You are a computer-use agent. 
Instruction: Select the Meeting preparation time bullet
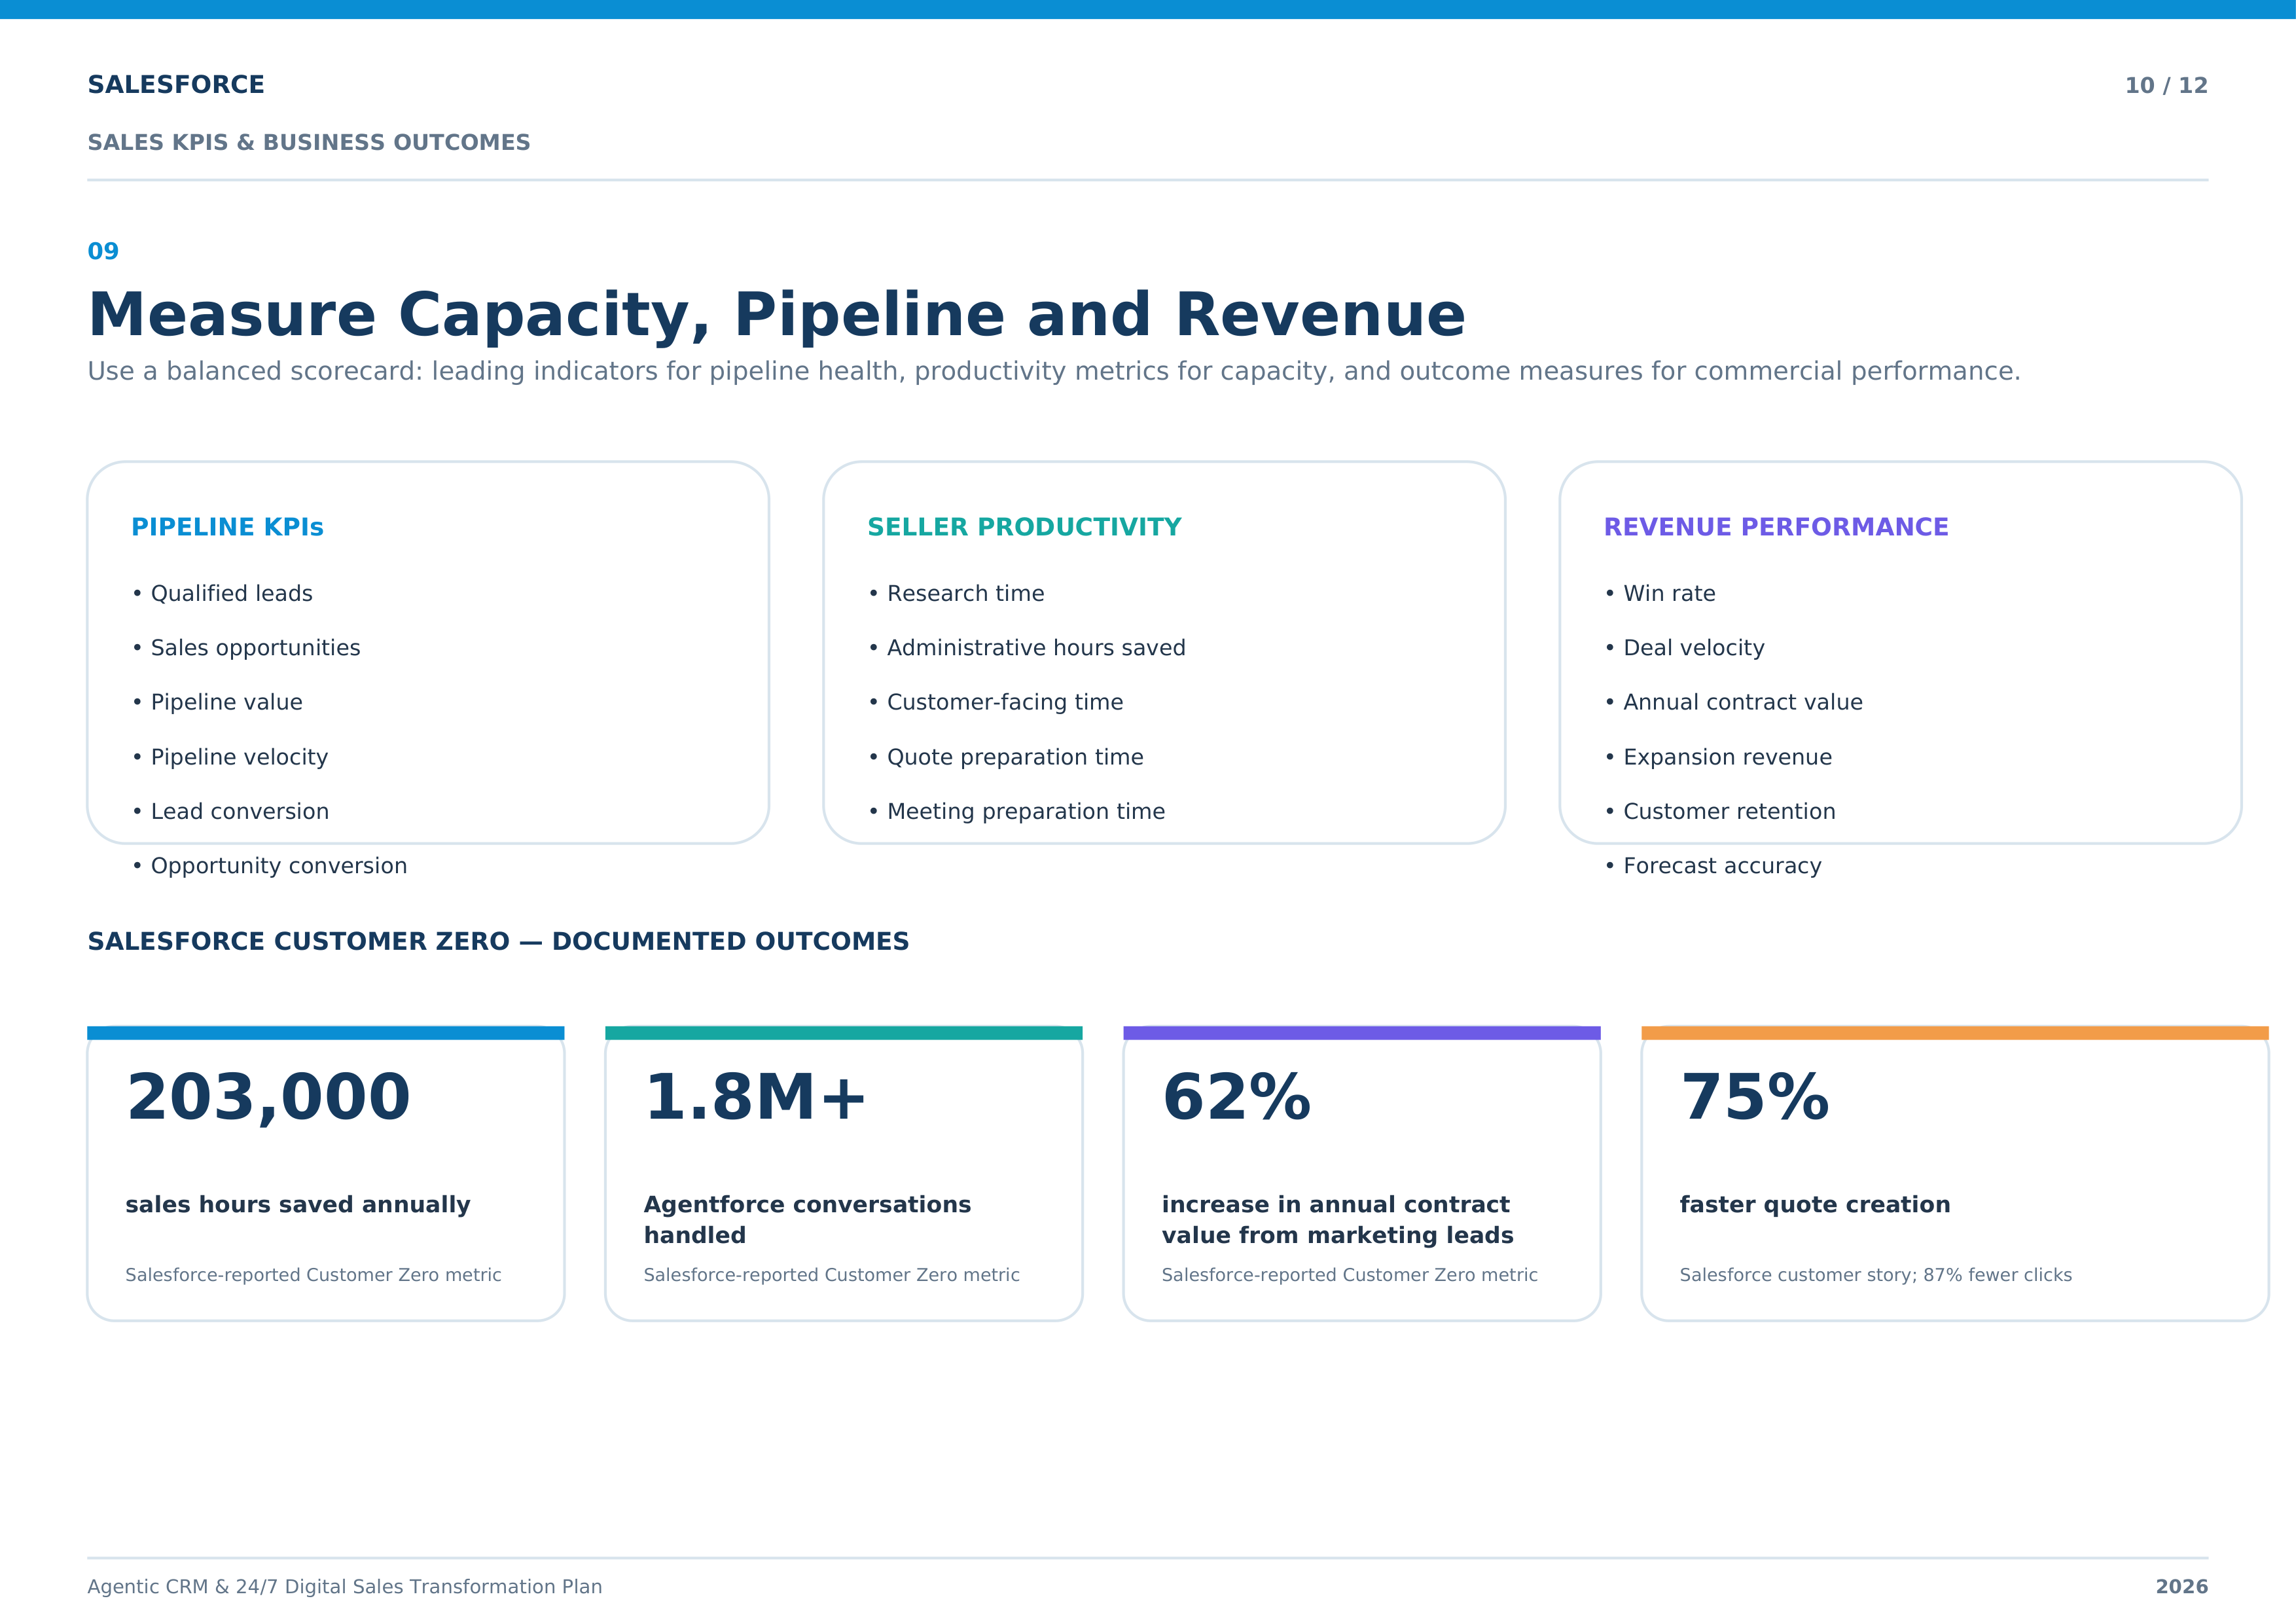(1016, 811)
